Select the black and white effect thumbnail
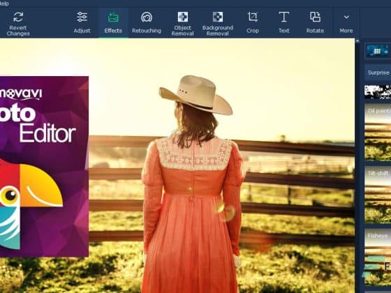This screenshot has width=391, height=293. (378, 91)
